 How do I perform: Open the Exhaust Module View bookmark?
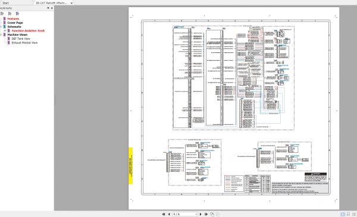pyautogui.click(x=24, y=43)
